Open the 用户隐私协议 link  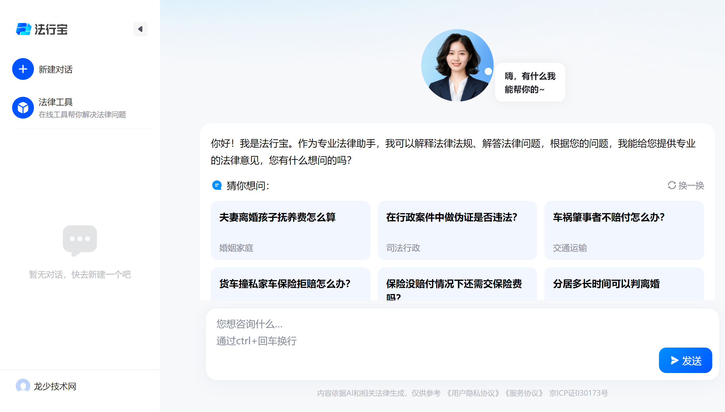[473, 393]
